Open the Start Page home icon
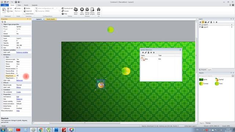 click(98, 10)
